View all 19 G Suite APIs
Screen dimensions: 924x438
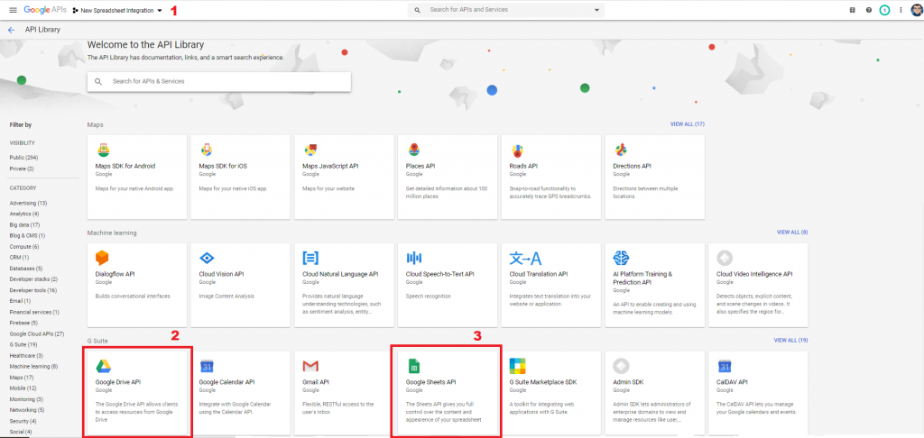point(790,341)
